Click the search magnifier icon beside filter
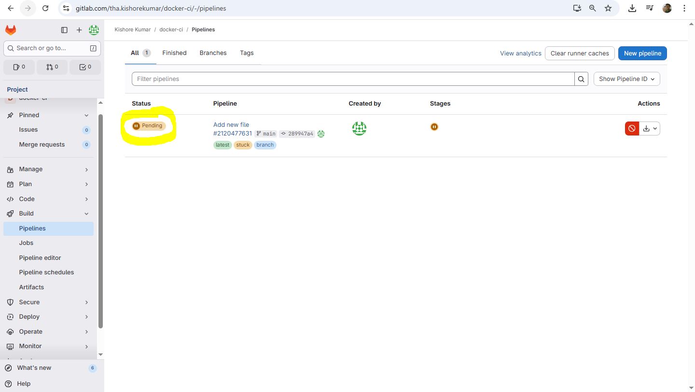Image resolution: width=695 pixels, height=392 pixels. (581, 79)
